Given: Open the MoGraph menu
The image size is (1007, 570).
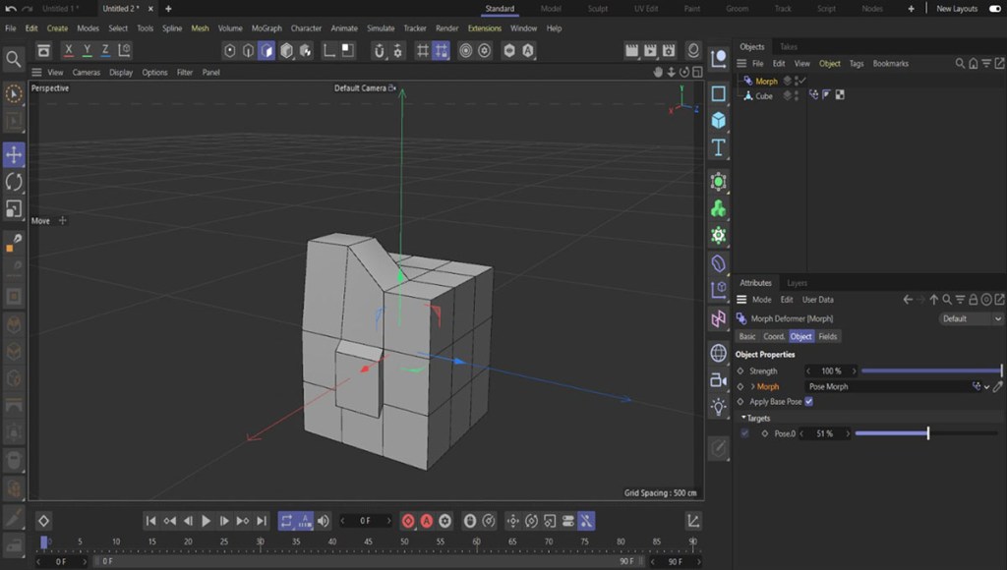Looking at the screenshot, I should [266, 28].
